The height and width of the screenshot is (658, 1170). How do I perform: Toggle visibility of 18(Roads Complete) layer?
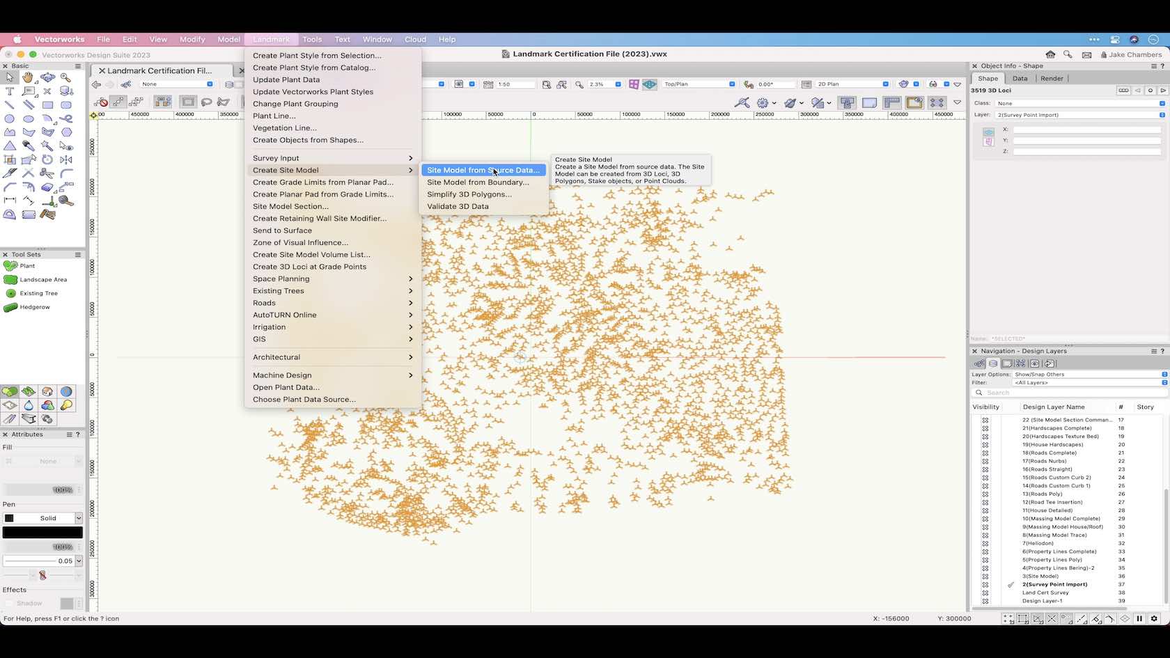click(x=986, y=453)
